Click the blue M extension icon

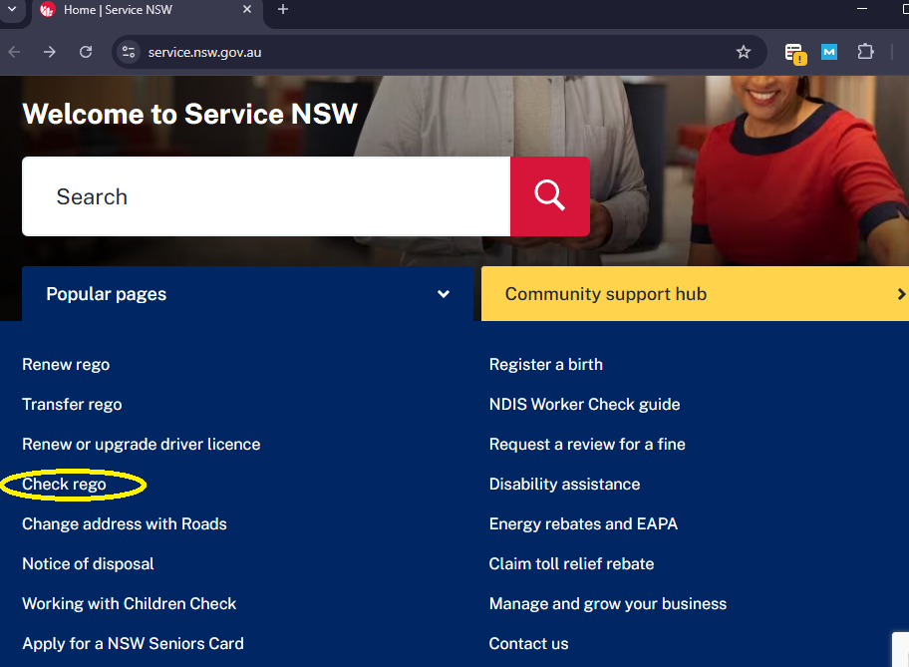tap(828, 52)
